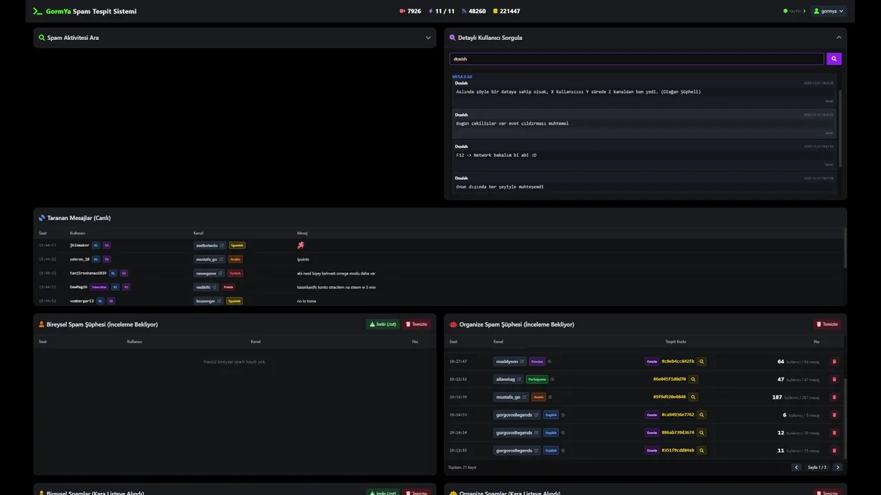
Task: Clear the Organize Spam Şüphesi list
Action: [x=827, y=324]
